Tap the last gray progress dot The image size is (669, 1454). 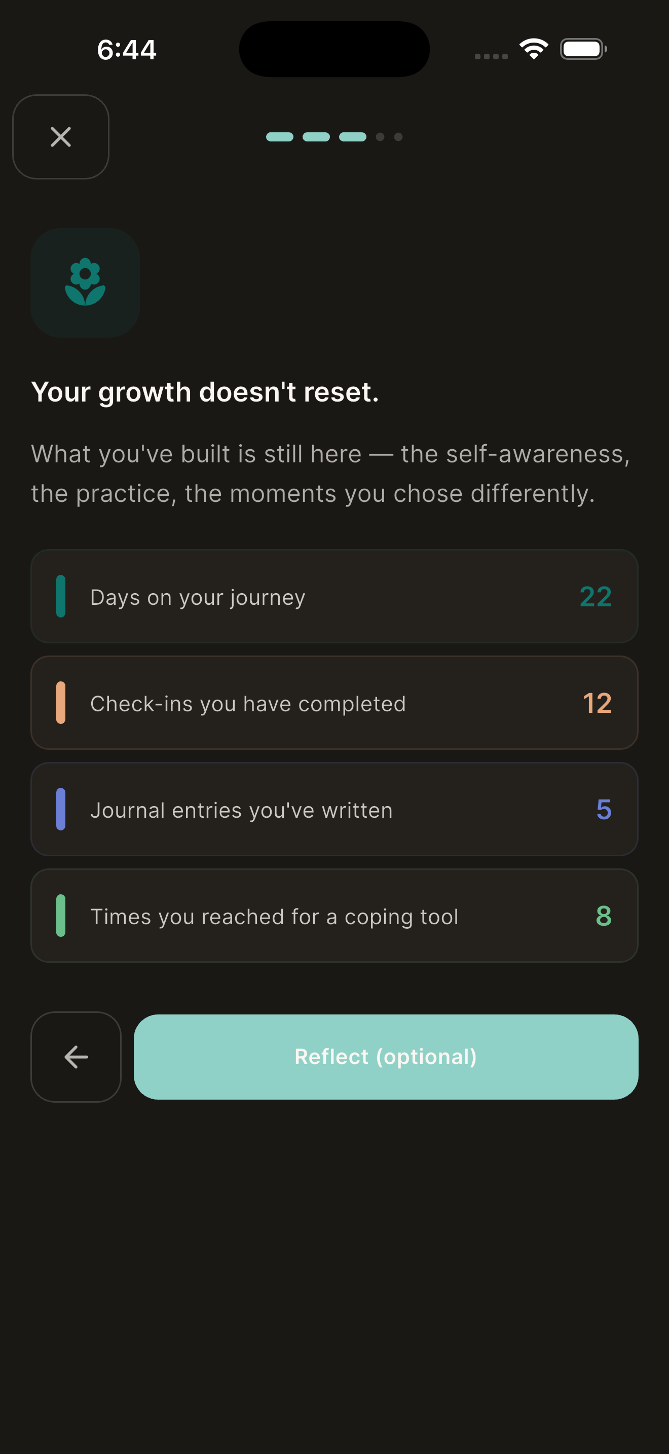pyautogui.click(x=398, y=137)
